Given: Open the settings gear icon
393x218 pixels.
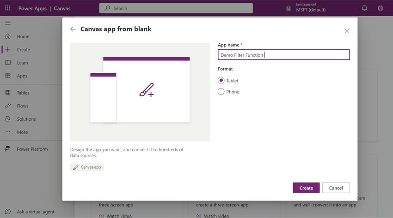Looking at the screenshot, I should pos(381,8).
